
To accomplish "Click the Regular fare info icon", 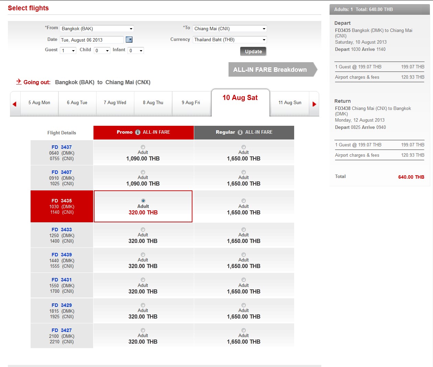I will (240, 132).
